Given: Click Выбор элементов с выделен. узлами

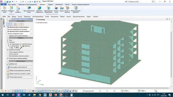Looking at the screenshot, I should 19,74.
